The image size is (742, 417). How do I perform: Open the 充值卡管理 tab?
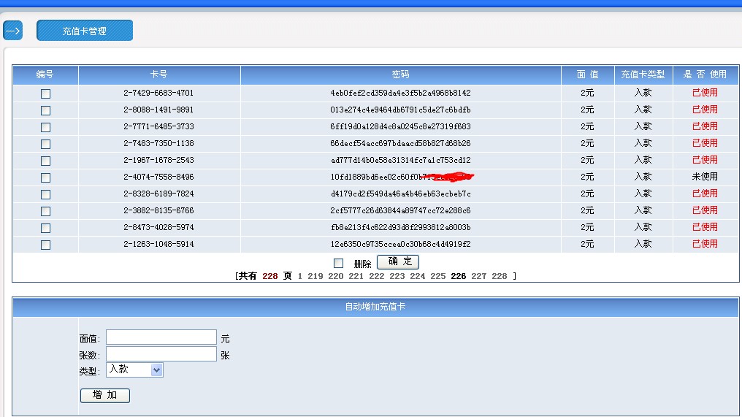point(85,31)
